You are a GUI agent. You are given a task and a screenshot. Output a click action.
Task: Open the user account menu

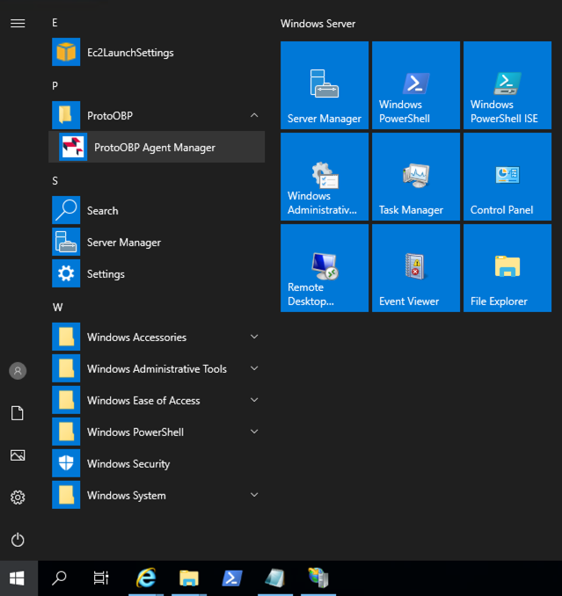coord(18,371)
